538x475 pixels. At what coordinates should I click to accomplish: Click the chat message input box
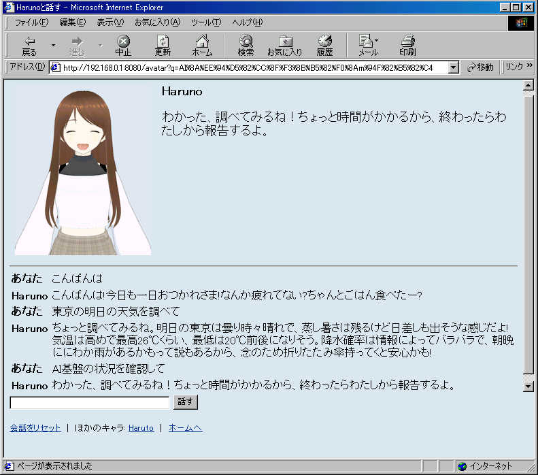click(x=90, y=403)
